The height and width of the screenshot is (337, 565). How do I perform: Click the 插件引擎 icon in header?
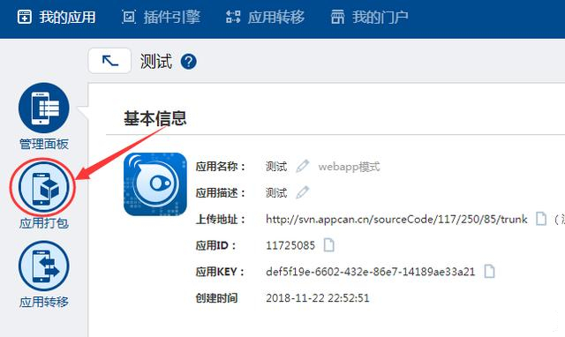coord(129,17)
